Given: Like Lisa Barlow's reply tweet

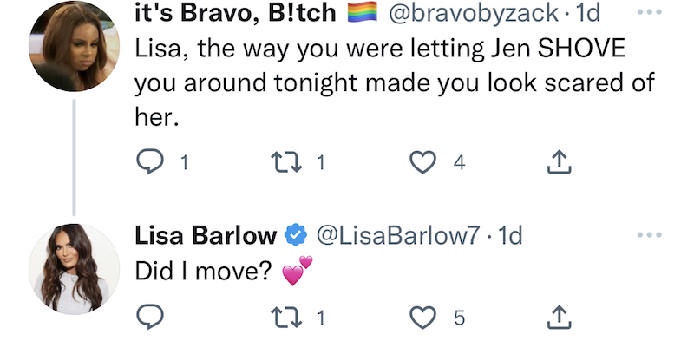Looking at the screenshot, I should coord(422,317).
